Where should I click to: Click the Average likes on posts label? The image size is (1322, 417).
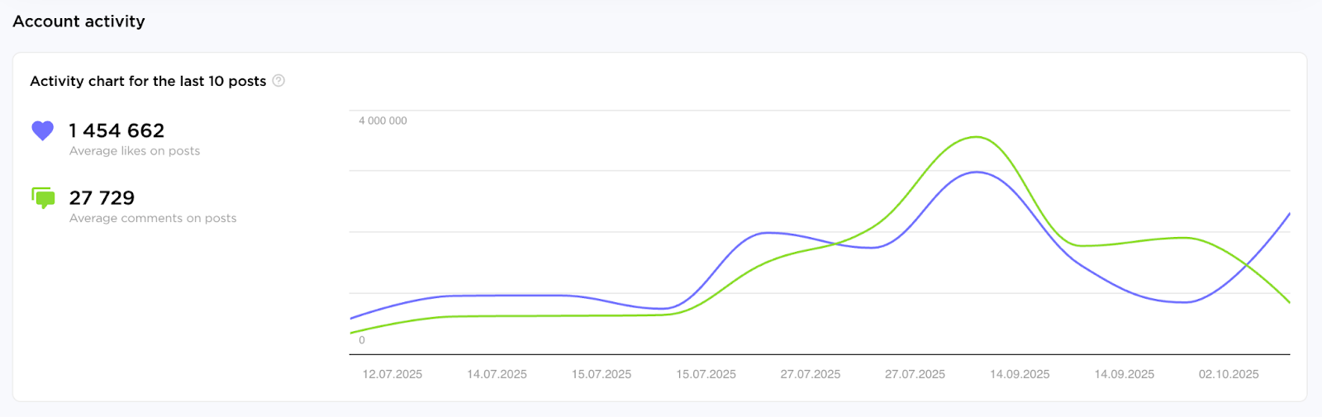point(135,151)
